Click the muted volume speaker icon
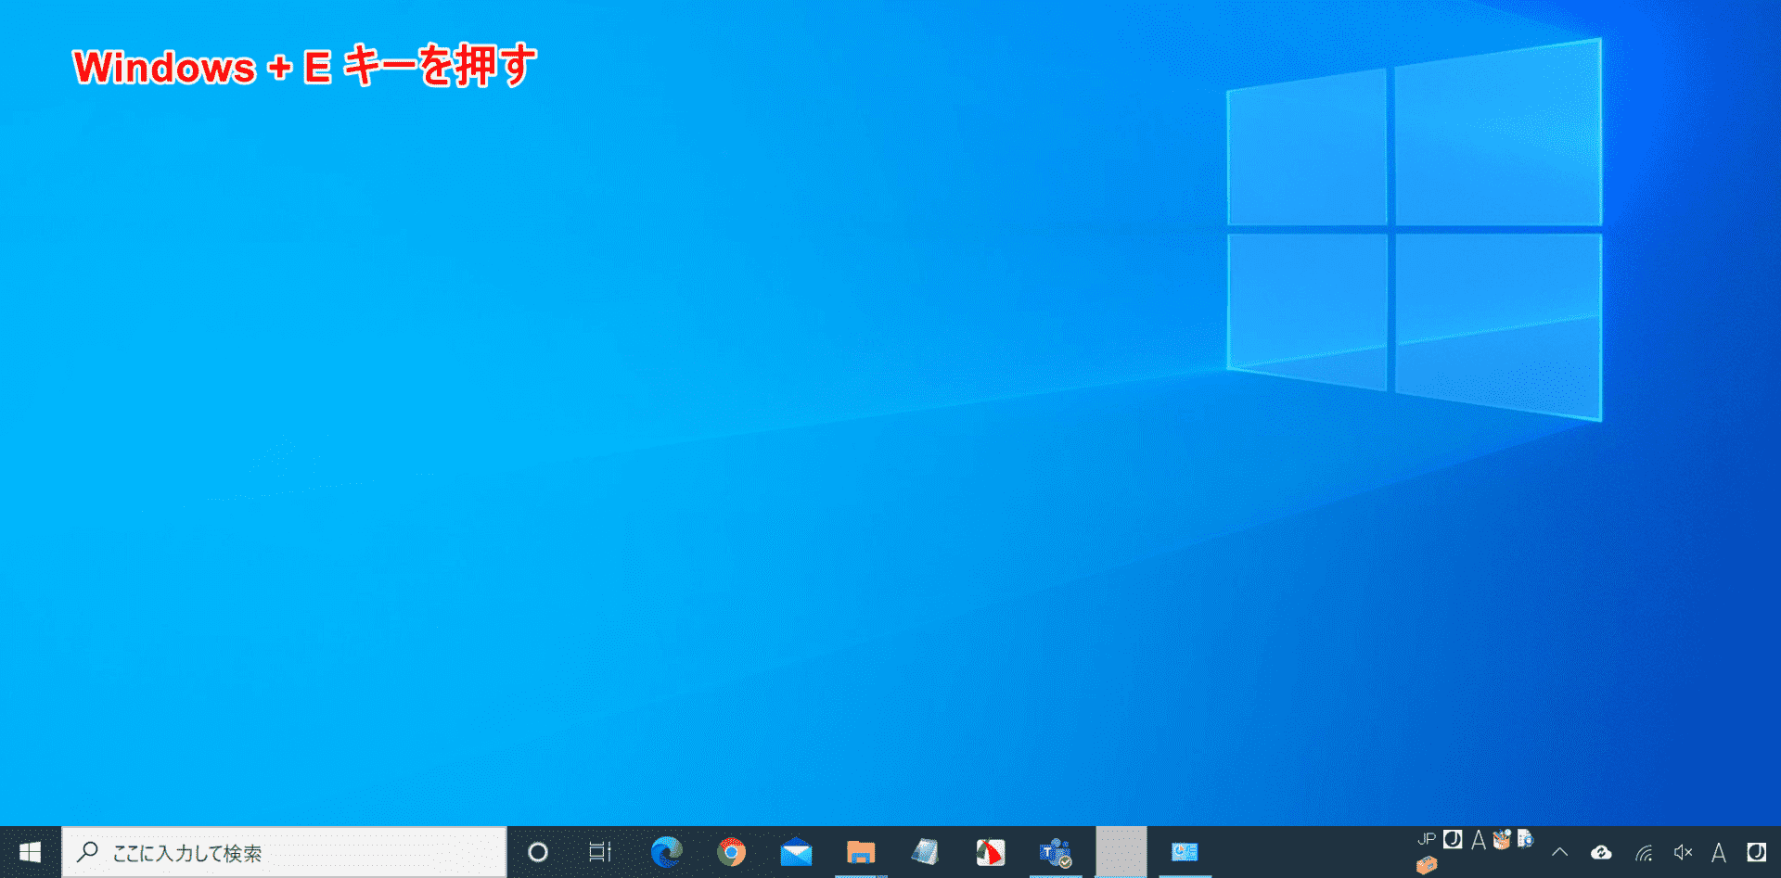This screenshot has height=878, width=1781. [x=1683, y=852]
